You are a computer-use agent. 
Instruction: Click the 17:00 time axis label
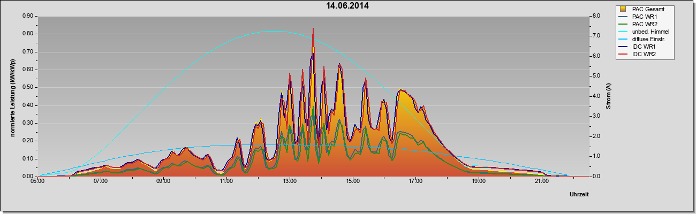coord(415,181)
